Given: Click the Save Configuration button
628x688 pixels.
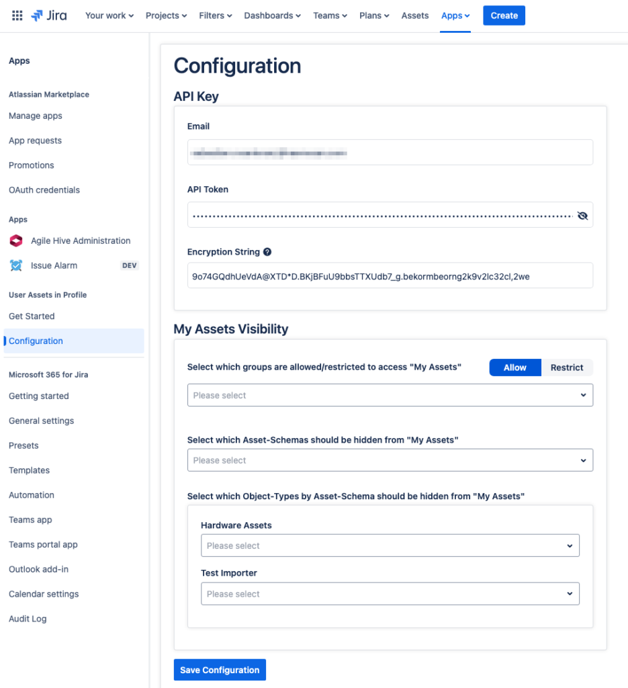Looking at the screenshot, I should pos(220,670).
